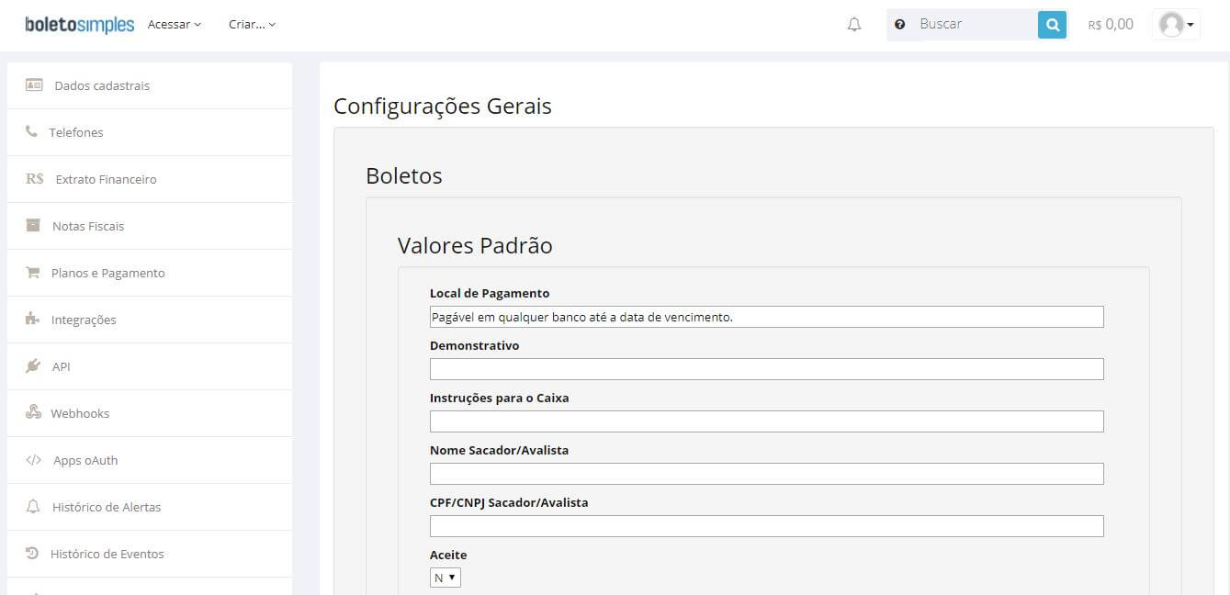
Task: Click the R$ Extrato Financeiro icon
Action: [x=35, y=179]
